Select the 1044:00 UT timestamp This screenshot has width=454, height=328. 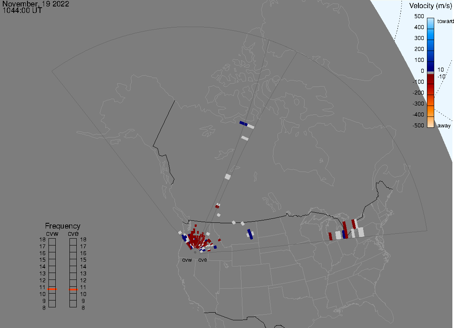click(x=22, y=11)
